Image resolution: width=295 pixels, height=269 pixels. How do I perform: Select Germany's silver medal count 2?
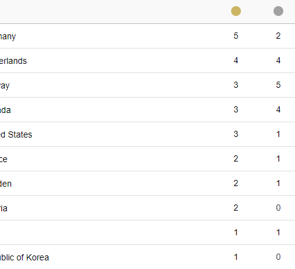tap(278, 36)
